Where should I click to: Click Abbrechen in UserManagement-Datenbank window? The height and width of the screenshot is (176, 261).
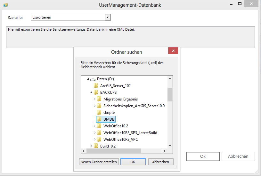(238, 156)
